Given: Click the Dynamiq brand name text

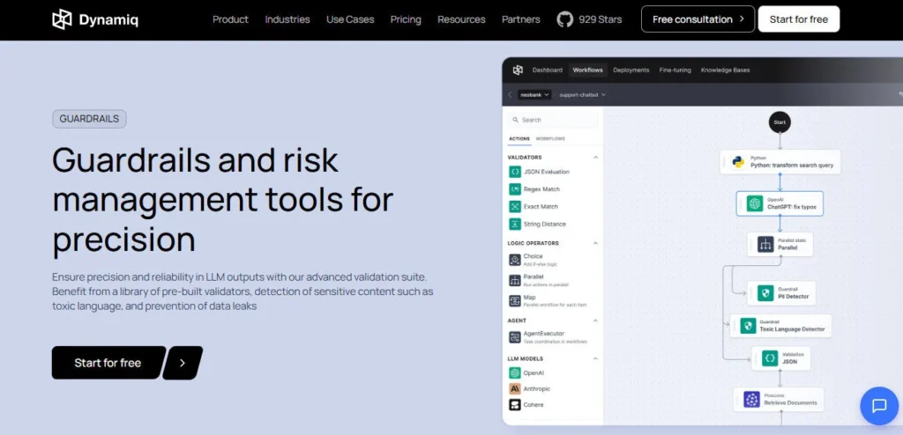Looking at the screenshot, I should 108,20.
